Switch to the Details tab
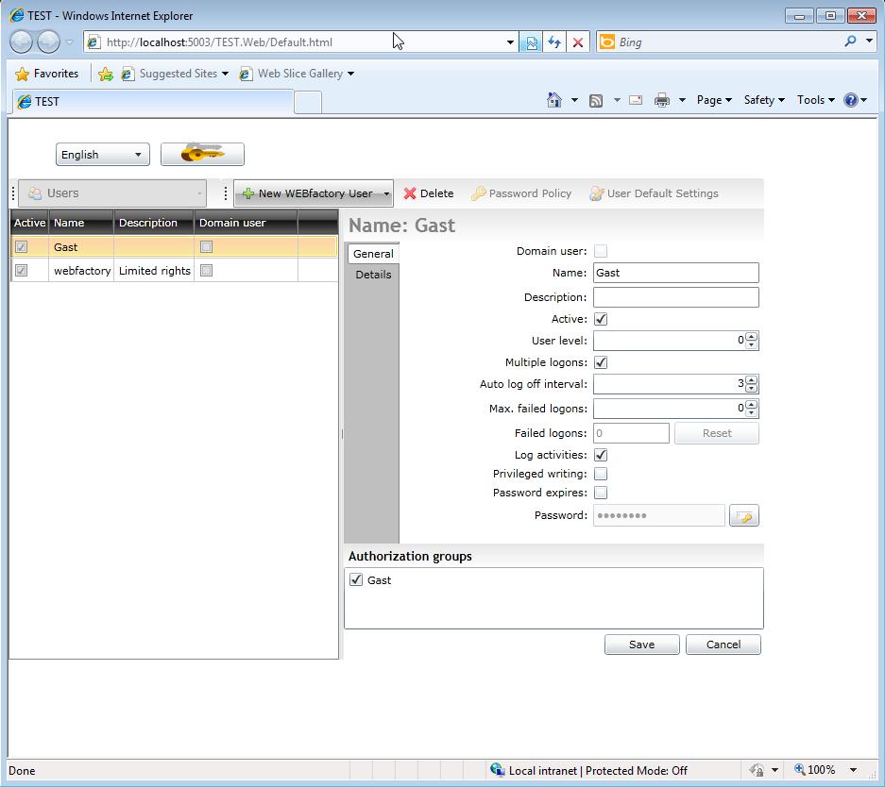 click(373, 275)
